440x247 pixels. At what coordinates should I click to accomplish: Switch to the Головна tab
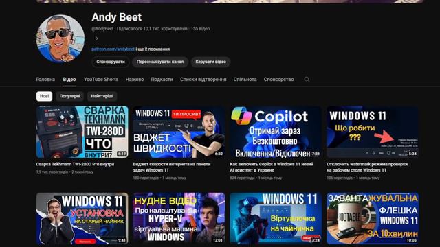click(45, 80)
